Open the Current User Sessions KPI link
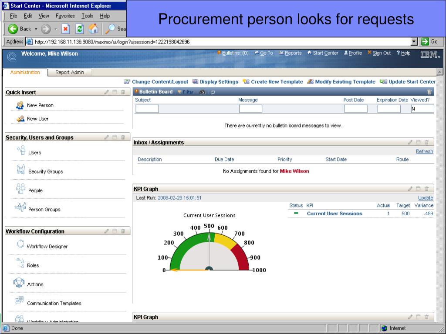 tap(334, 214)
